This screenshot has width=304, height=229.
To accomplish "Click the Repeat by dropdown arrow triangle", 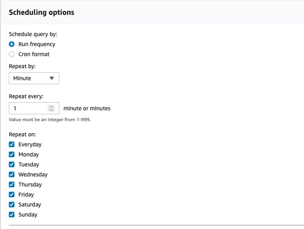I will click(x=51, y=78).
